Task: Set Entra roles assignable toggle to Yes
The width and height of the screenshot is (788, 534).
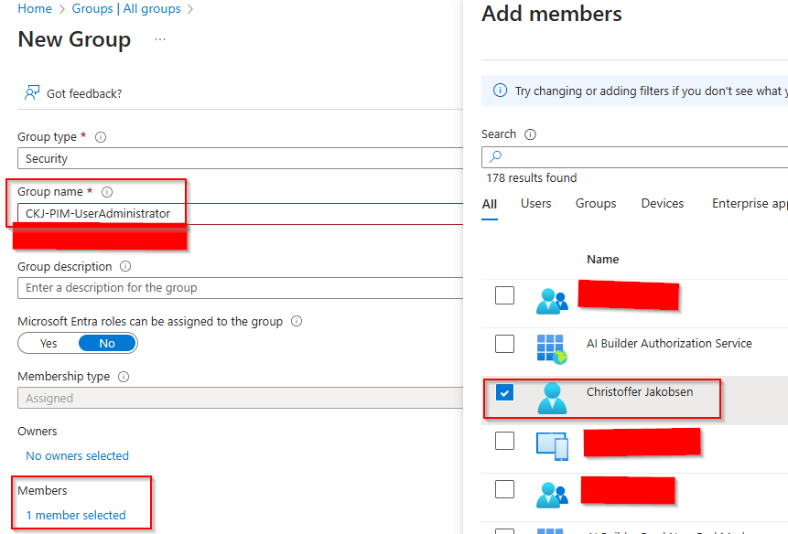Action: (49, 344)
